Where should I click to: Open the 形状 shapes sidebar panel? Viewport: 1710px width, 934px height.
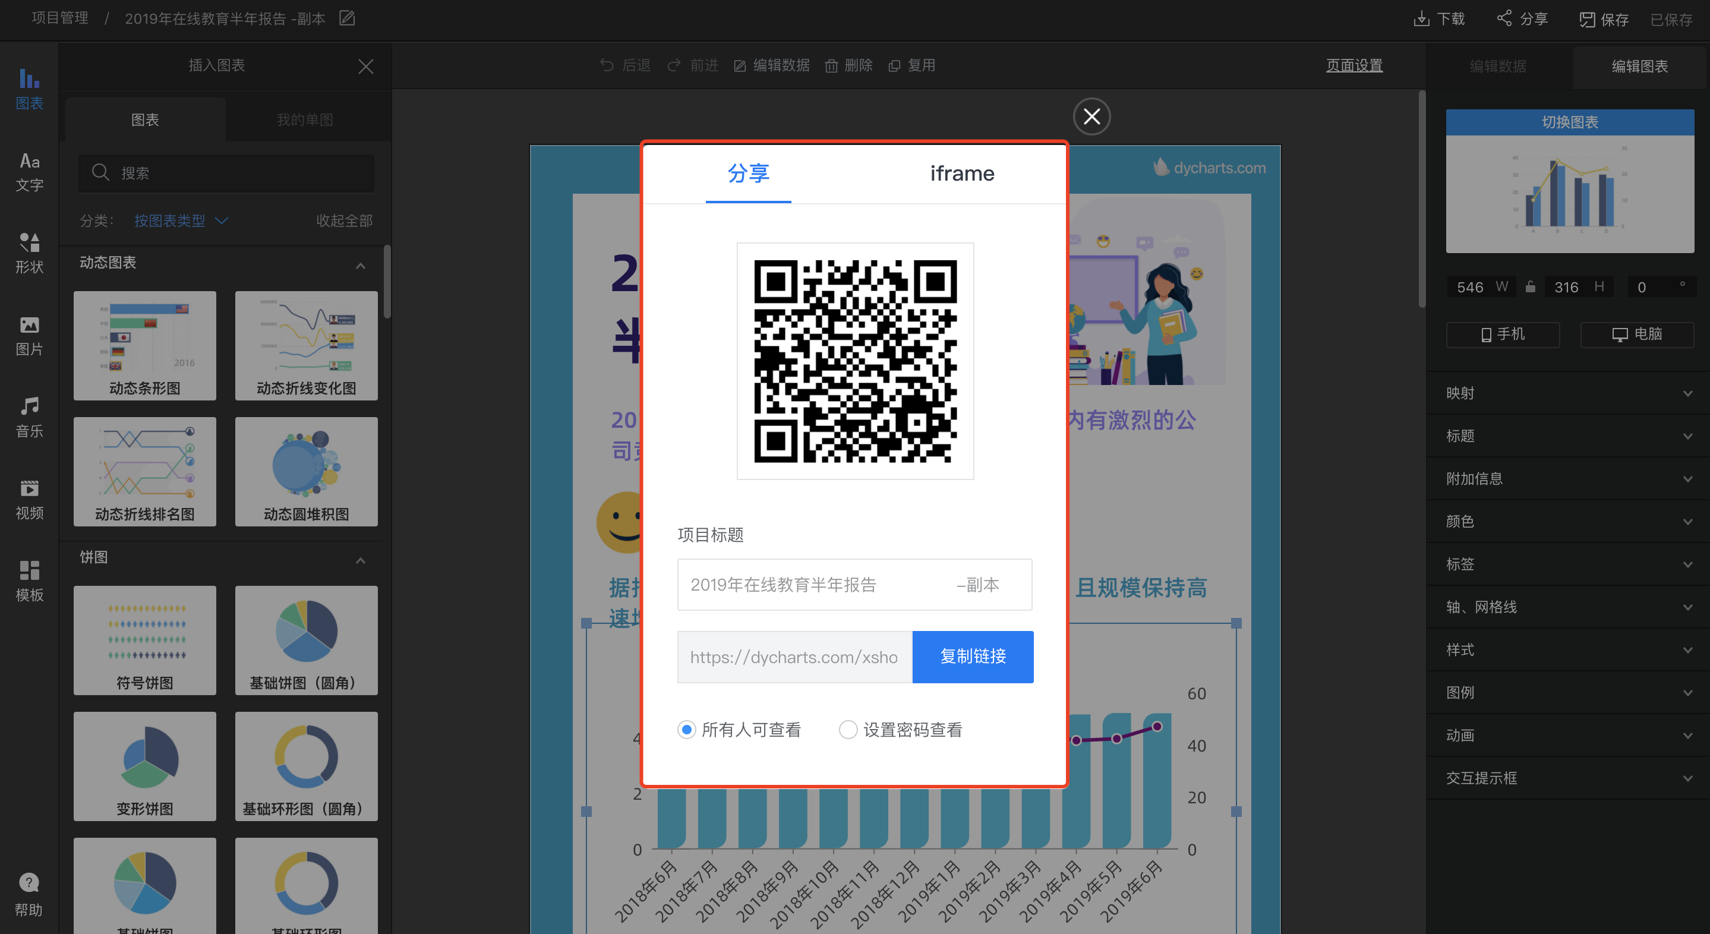[x=29, y=254]
